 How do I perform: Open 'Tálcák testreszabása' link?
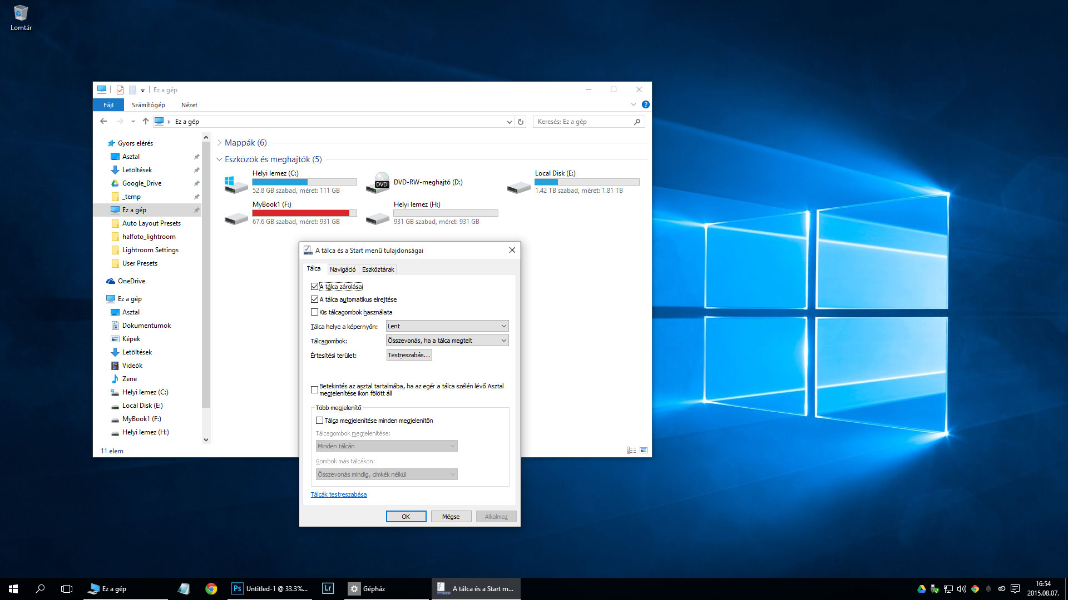(x=338, y=494)
